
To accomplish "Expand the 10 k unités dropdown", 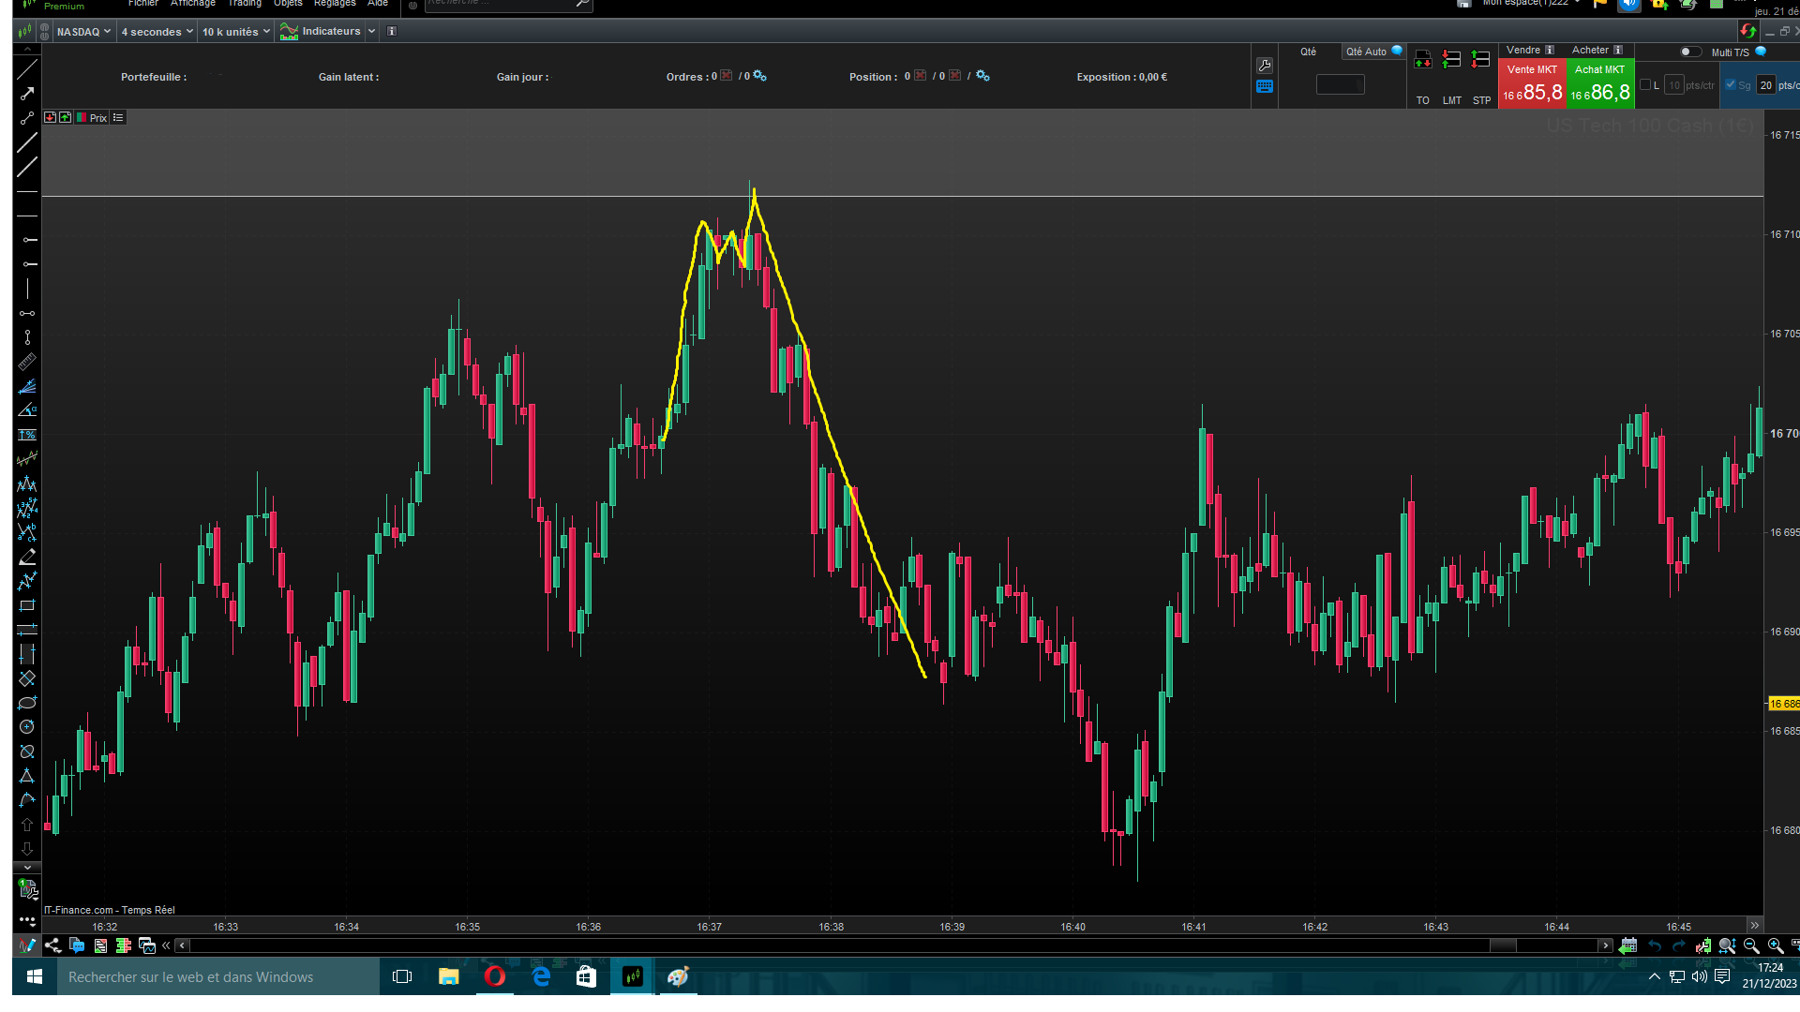I will pyautogui.click(x=235, y=32).
